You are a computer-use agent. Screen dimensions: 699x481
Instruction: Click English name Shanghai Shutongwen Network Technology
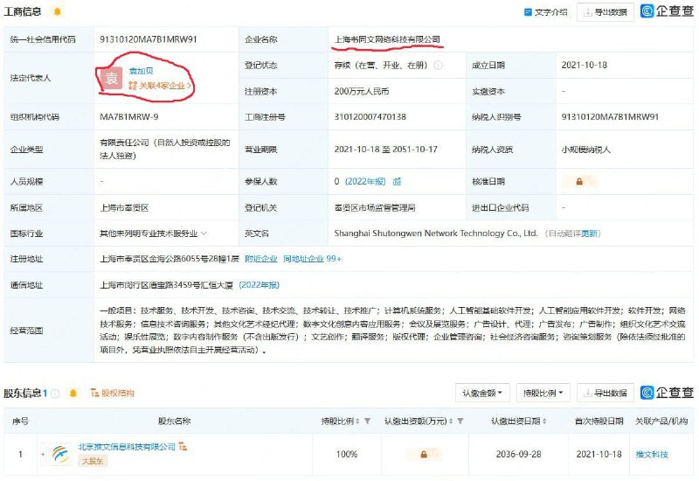click(x=435, y=233)
